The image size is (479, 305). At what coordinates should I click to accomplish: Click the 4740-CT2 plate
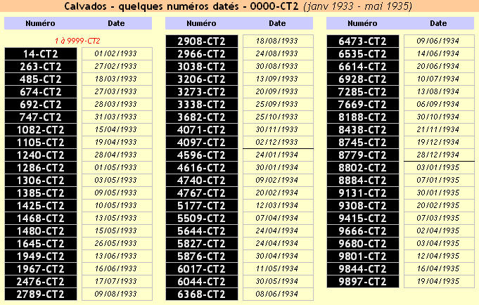[x=202, y=181]
